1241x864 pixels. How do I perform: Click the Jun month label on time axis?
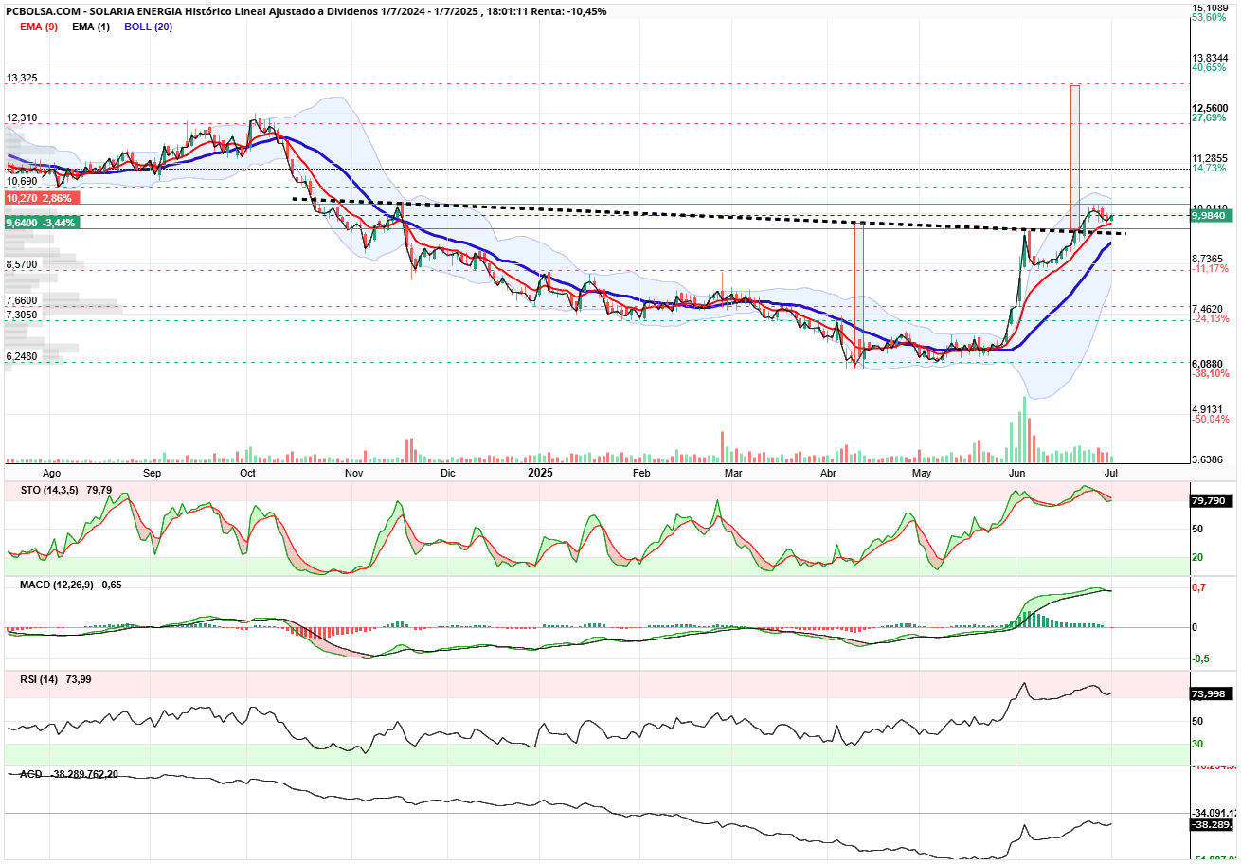[1017, 472]
